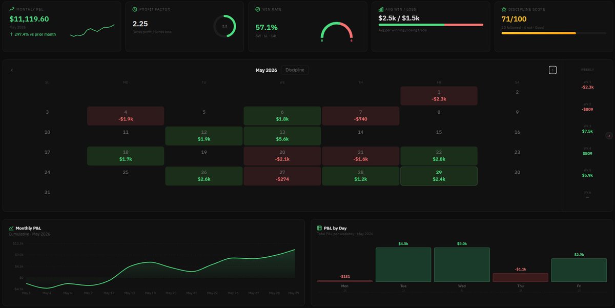
Task: Click the Monthly P&L cumulative chart icon
Action: 11,228
